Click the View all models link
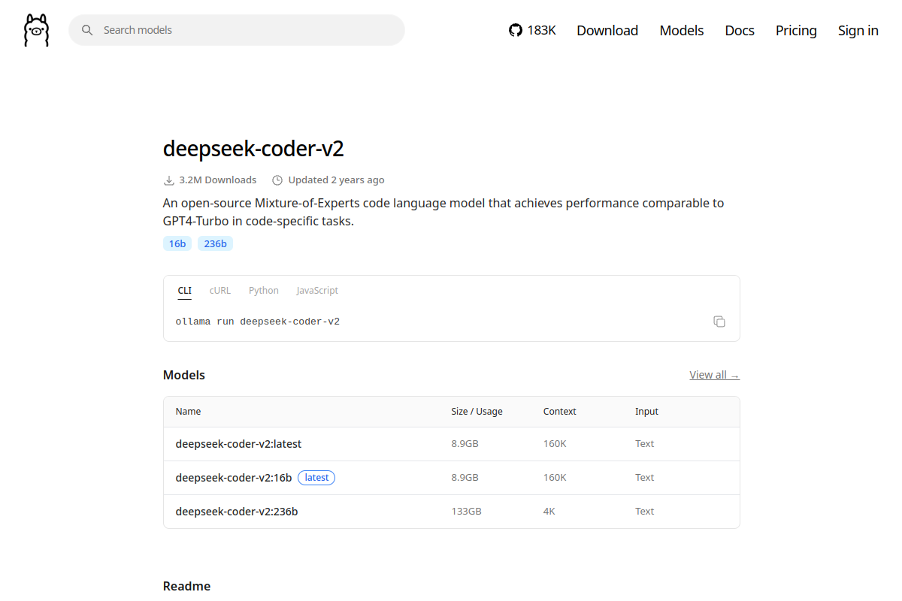 pyautogui.click(x=714, y=375)
